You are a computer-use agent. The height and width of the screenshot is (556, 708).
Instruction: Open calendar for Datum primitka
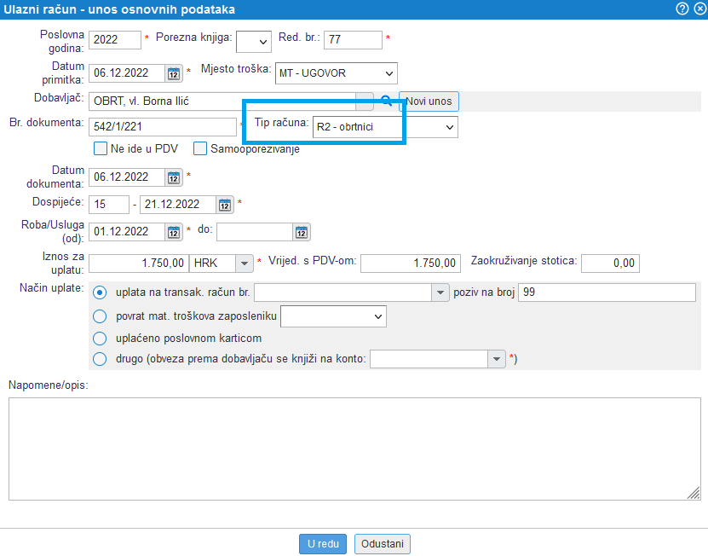click(x=174, y=73)
